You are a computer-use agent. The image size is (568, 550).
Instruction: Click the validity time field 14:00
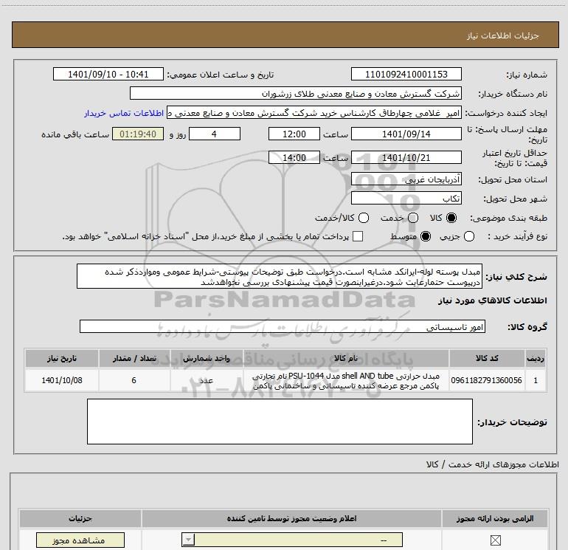point(294,157)
